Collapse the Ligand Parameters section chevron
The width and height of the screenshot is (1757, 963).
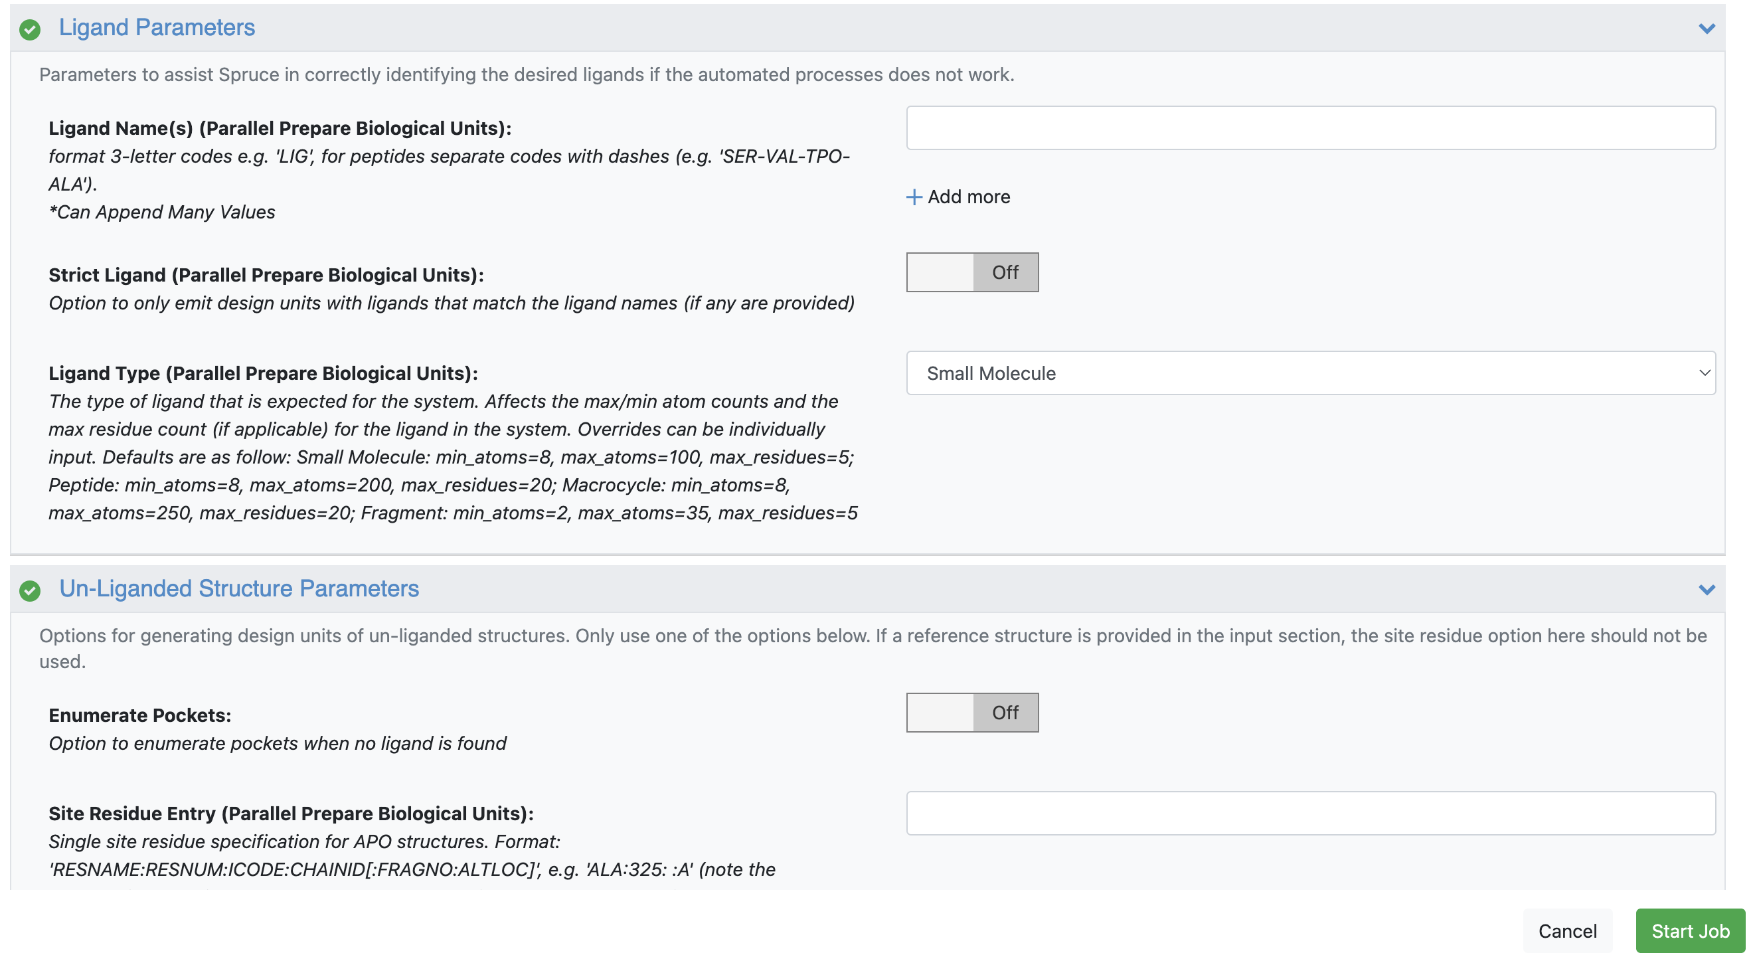pyautogui.click(x=1706, y=29)
